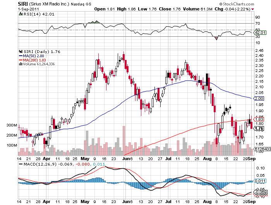This screenshot has width=271, height=205.
Task: Click the Open 1.81 value
Action: 105,9
